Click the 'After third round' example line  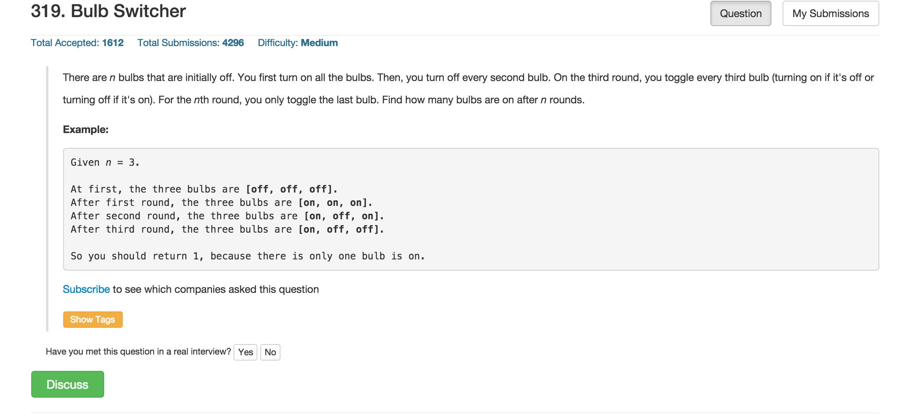click(x=227, y=229)
